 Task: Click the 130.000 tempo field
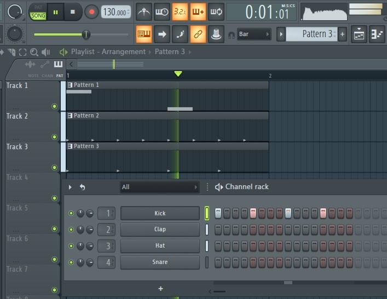(x=115, y=12)
